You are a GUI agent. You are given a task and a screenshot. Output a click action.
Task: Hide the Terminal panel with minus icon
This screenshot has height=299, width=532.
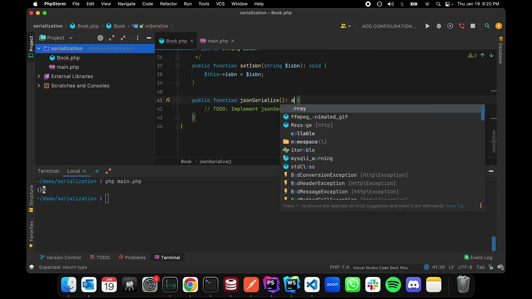491,171
